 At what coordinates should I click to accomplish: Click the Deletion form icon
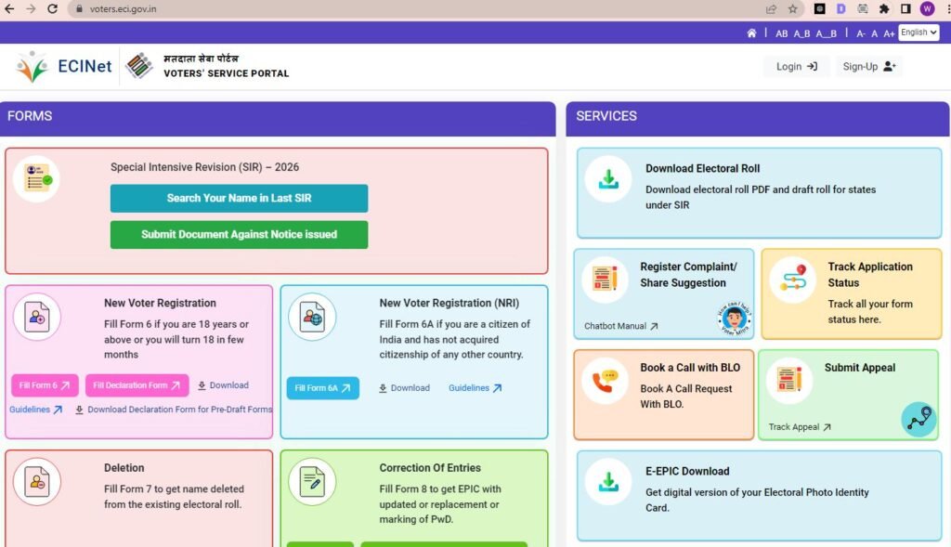click(x=36, y=482)
